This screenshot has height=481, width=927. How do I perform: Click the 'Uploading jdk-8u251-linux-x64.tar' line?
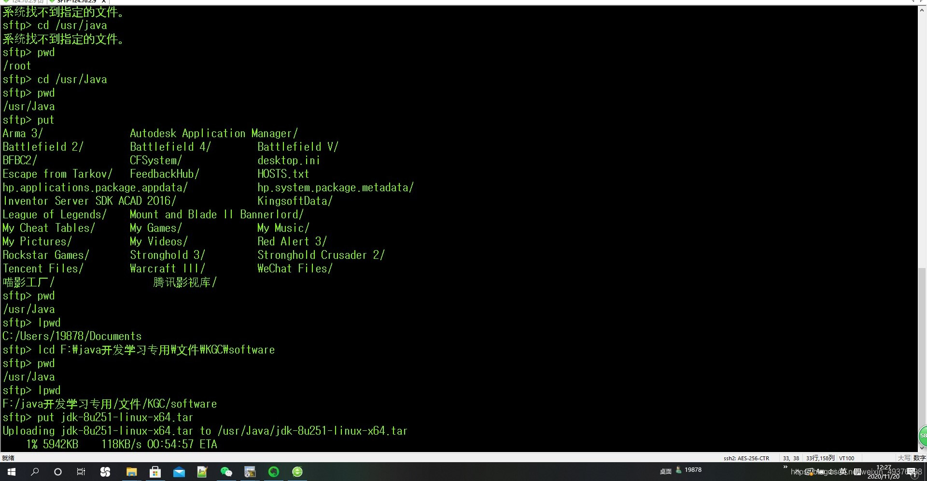205,431
